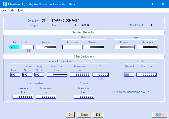Click the Federal Income Tax percent field
Screen dimensions: 169x119
click(101, 75)
